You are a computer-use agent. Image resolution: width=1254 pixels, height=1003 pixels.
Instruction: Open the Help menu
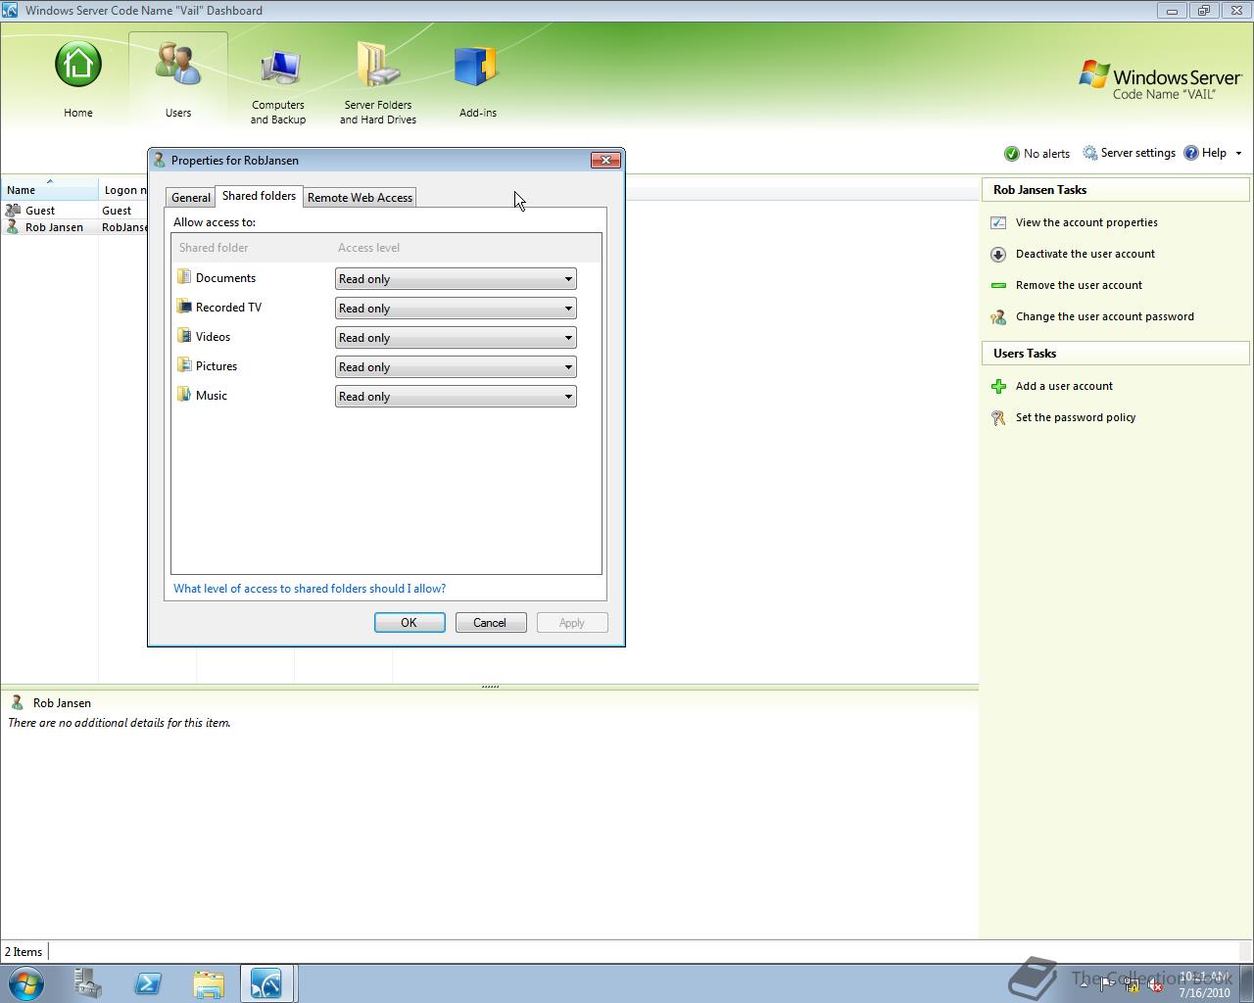1205,153
